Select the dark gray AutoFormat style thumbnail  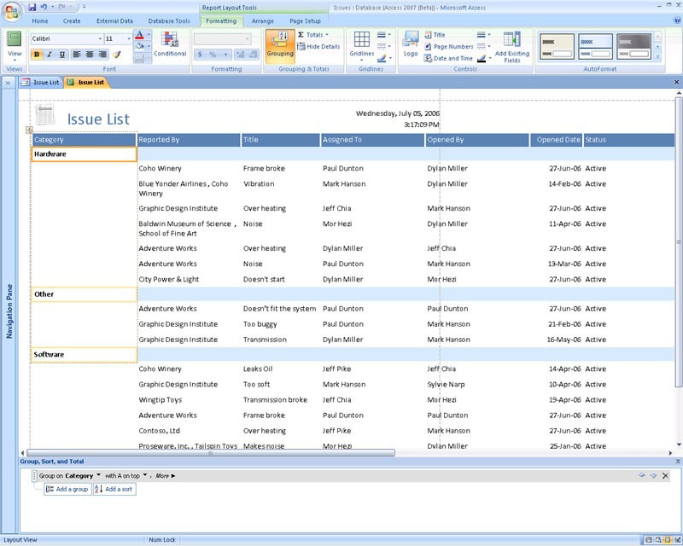tap(633, 46)
